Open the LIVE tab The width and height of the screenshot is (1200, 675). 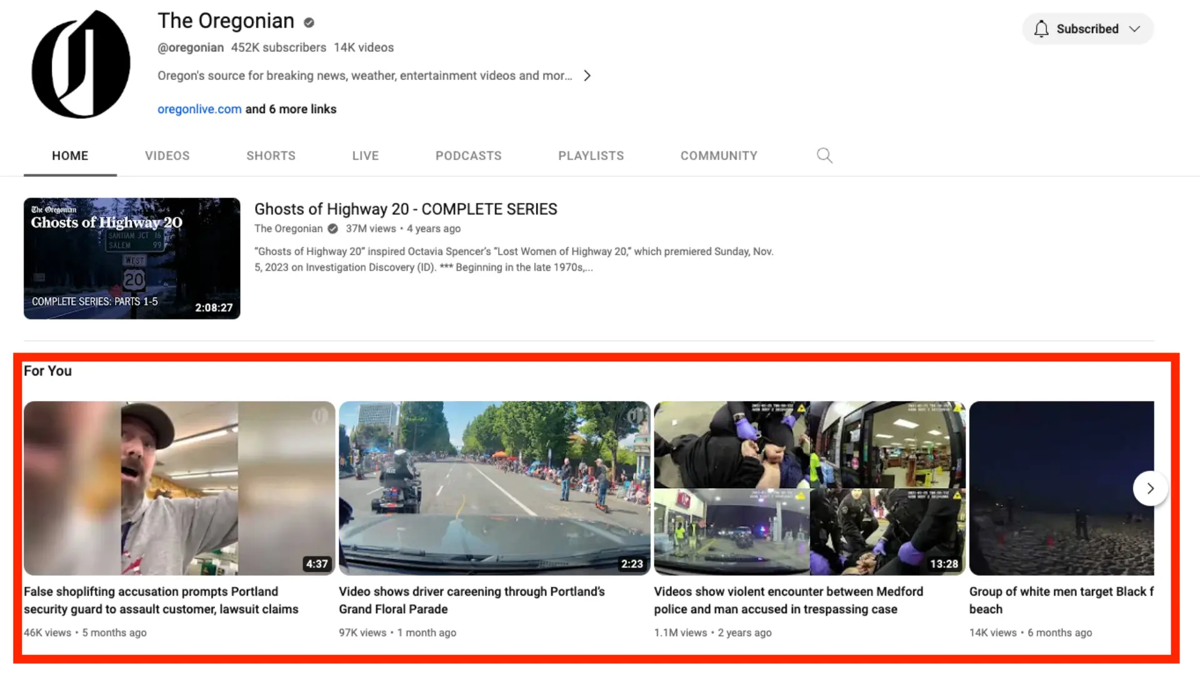[x=366, y=156]
